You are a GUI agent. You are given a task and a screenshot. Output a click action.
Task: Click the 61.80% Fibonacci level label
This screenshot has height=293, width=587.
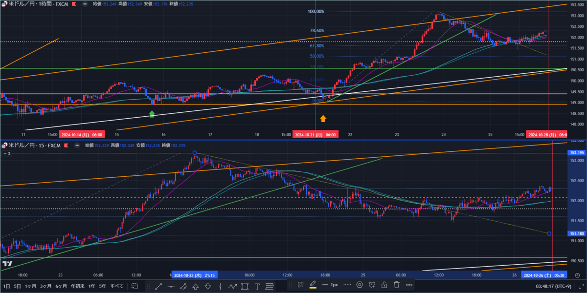tap(317, 45)
